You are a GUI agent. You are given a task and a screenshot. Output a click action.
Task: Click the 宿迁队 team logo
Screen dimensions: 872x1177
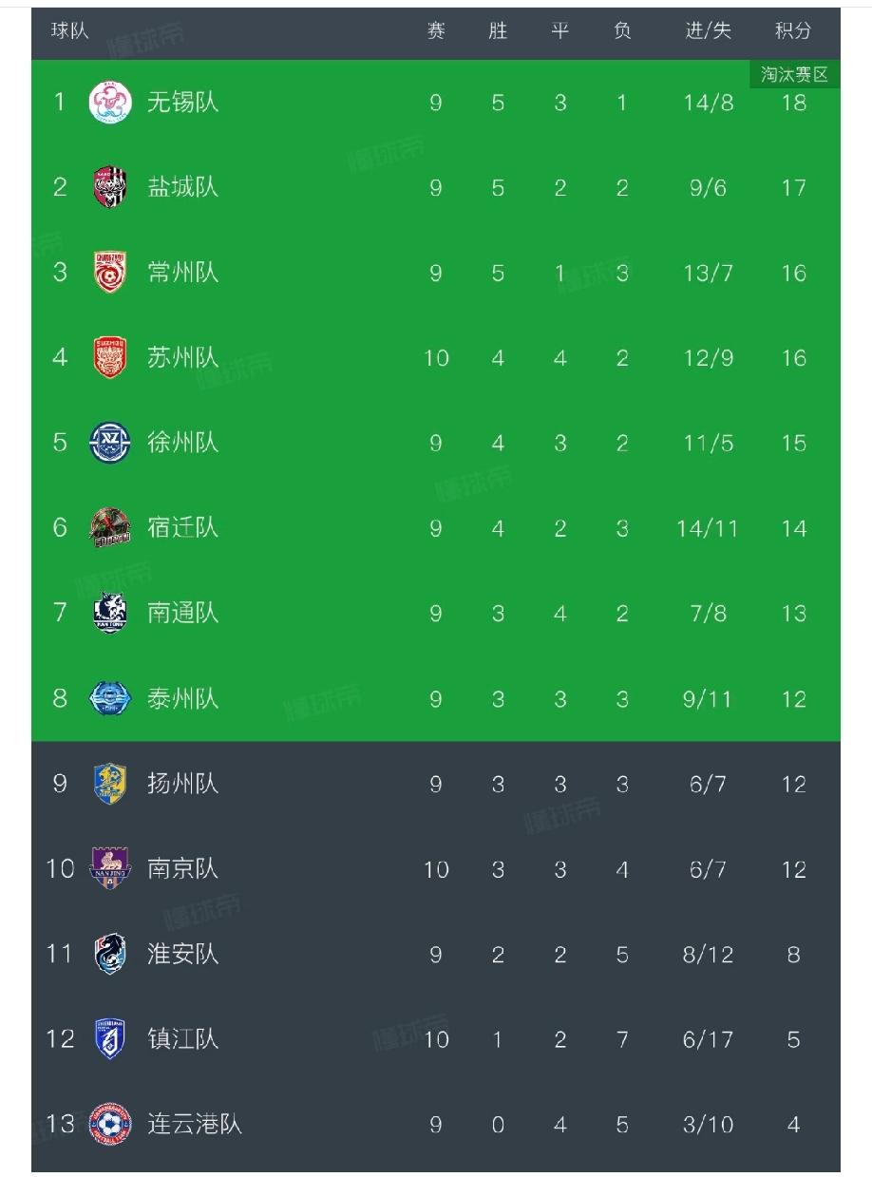click(110, 527)
